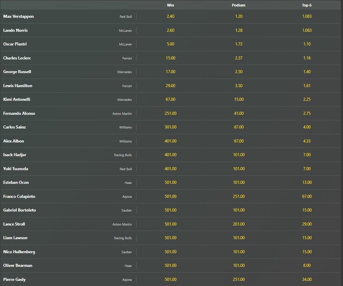Image resolution: width=343 pixels, height=286 pixels.
Task: Select George Russell Top 6 odds 1.40
Action: [307, 72]
